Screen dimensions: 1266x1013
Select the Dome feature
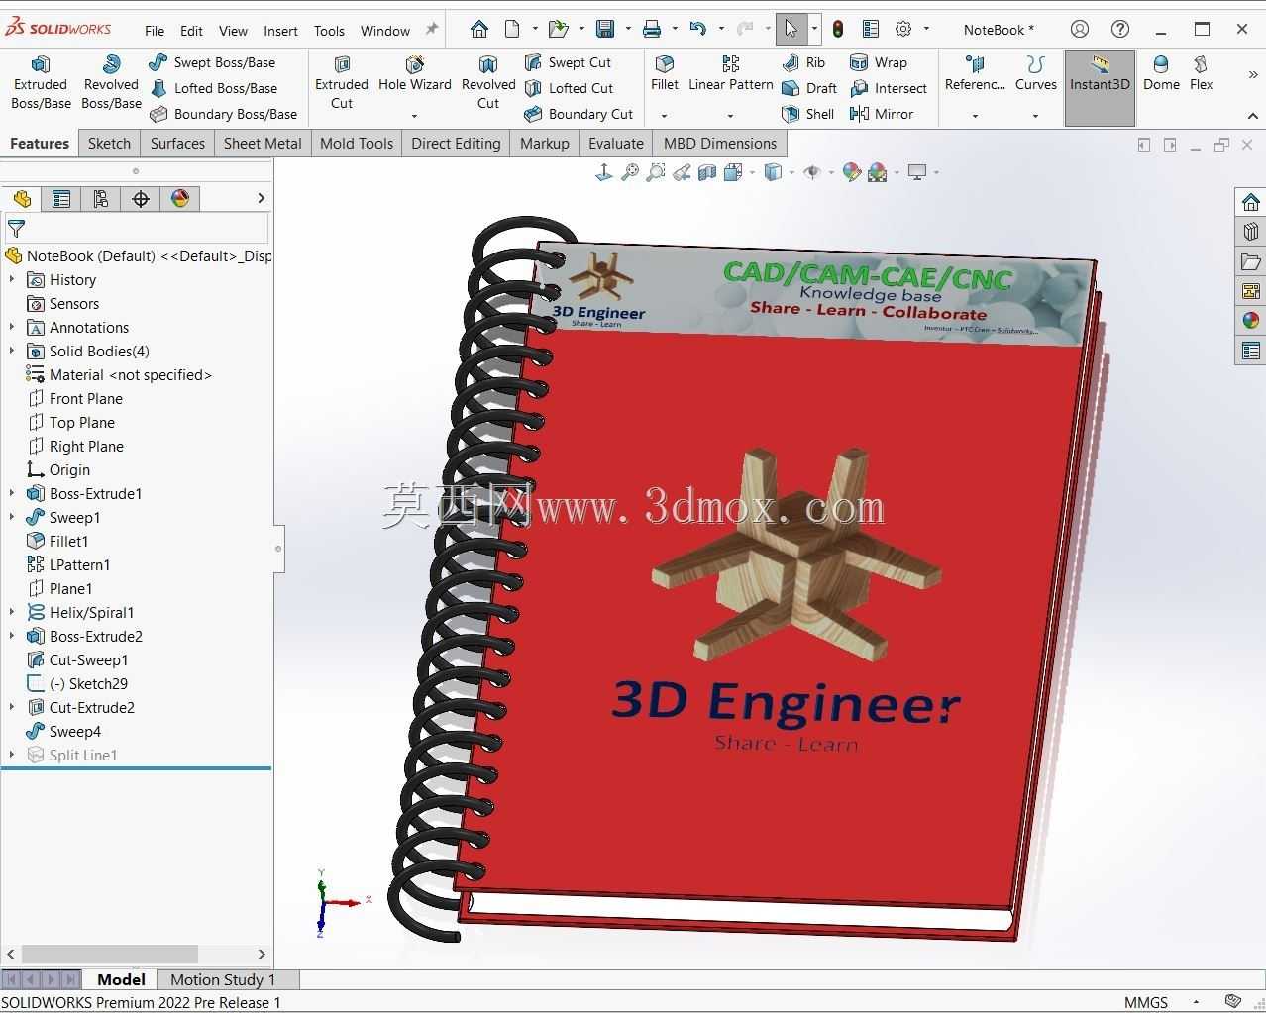[x=1161, y=75]
